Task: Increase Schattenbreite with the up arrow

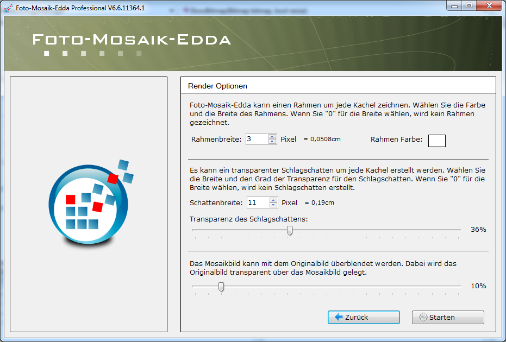Action: (x=273, y=200)
